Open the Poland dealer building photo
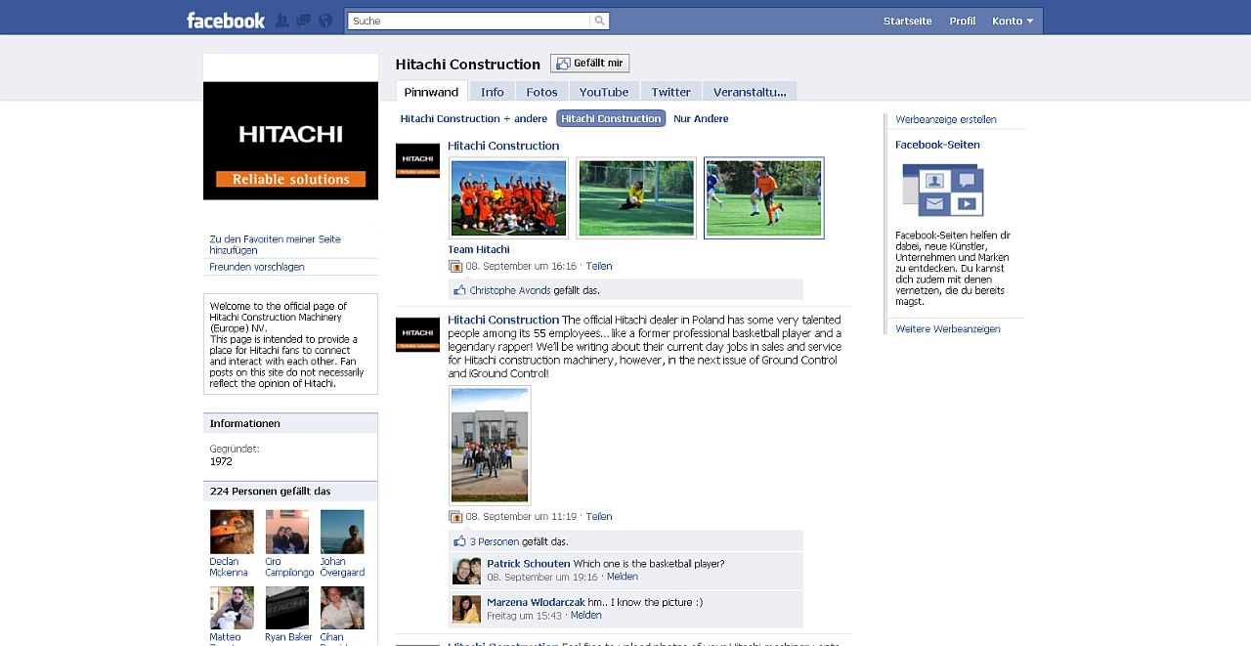Viewport: 1251px width, 646px height. (x=490, y=445)
